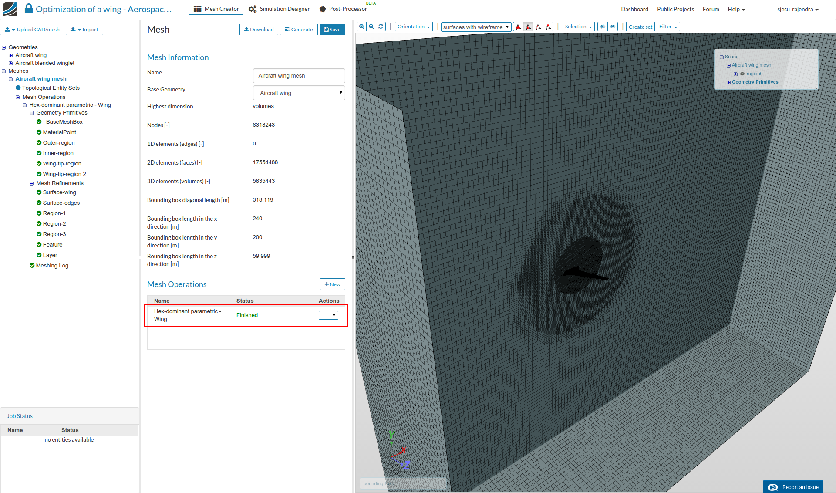Click the show-all eye icon in toolbar
836x493 pixels.
[613, 27]
